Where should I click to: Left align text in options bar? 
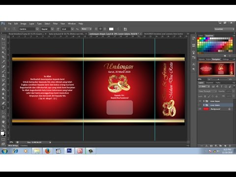click(96, 29)
